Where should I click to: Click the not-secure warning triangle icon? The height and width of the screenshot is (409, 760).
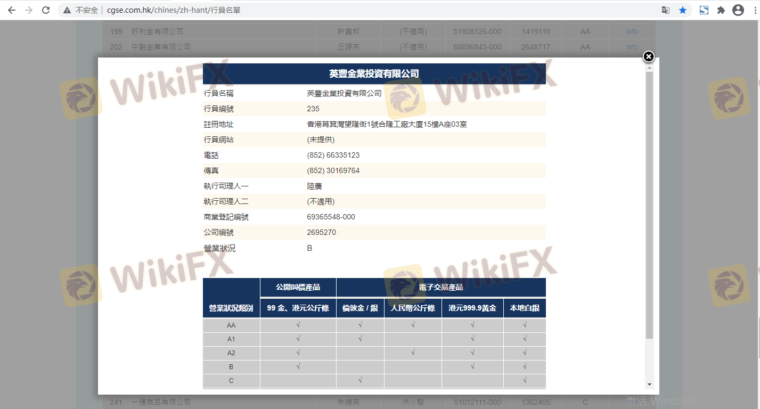tap(67, 10)
